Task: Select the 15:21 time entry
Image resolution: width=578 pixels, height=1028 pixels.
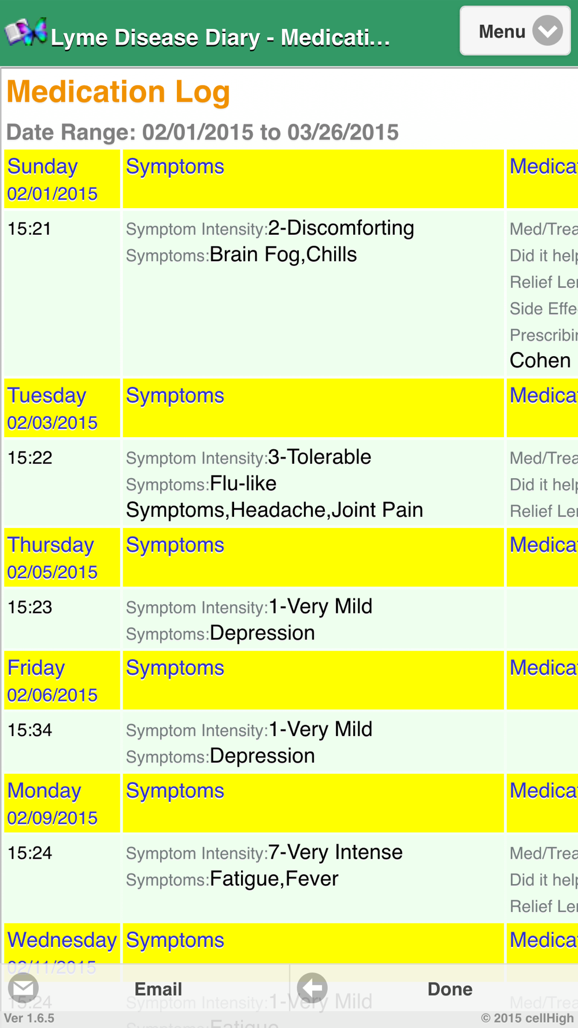Action: 29,229
